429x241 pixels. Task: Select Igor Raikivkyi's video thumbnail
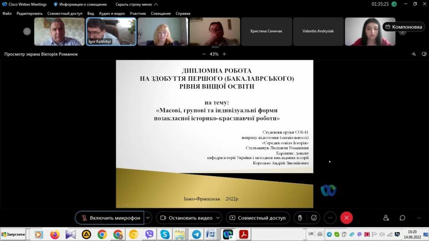click(x=111, y=31)
